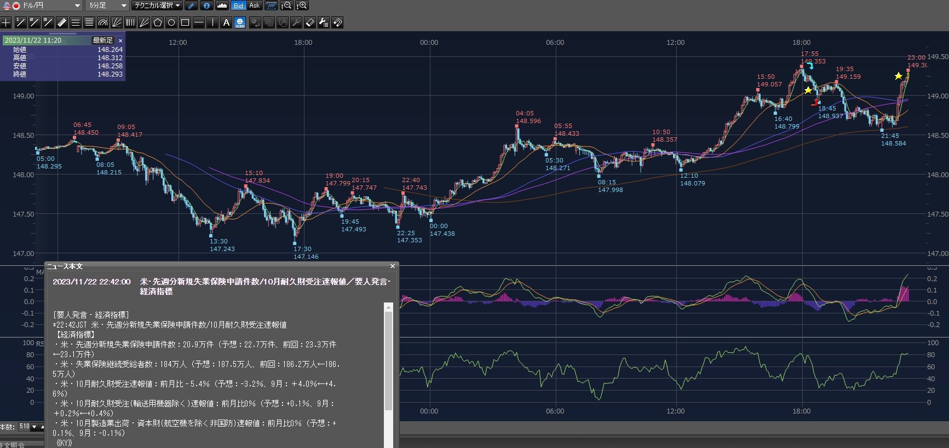Viewport: 949px width, 448px height.
Task: Choose the pentagon shape drawing tool
Action: point(158,22)
